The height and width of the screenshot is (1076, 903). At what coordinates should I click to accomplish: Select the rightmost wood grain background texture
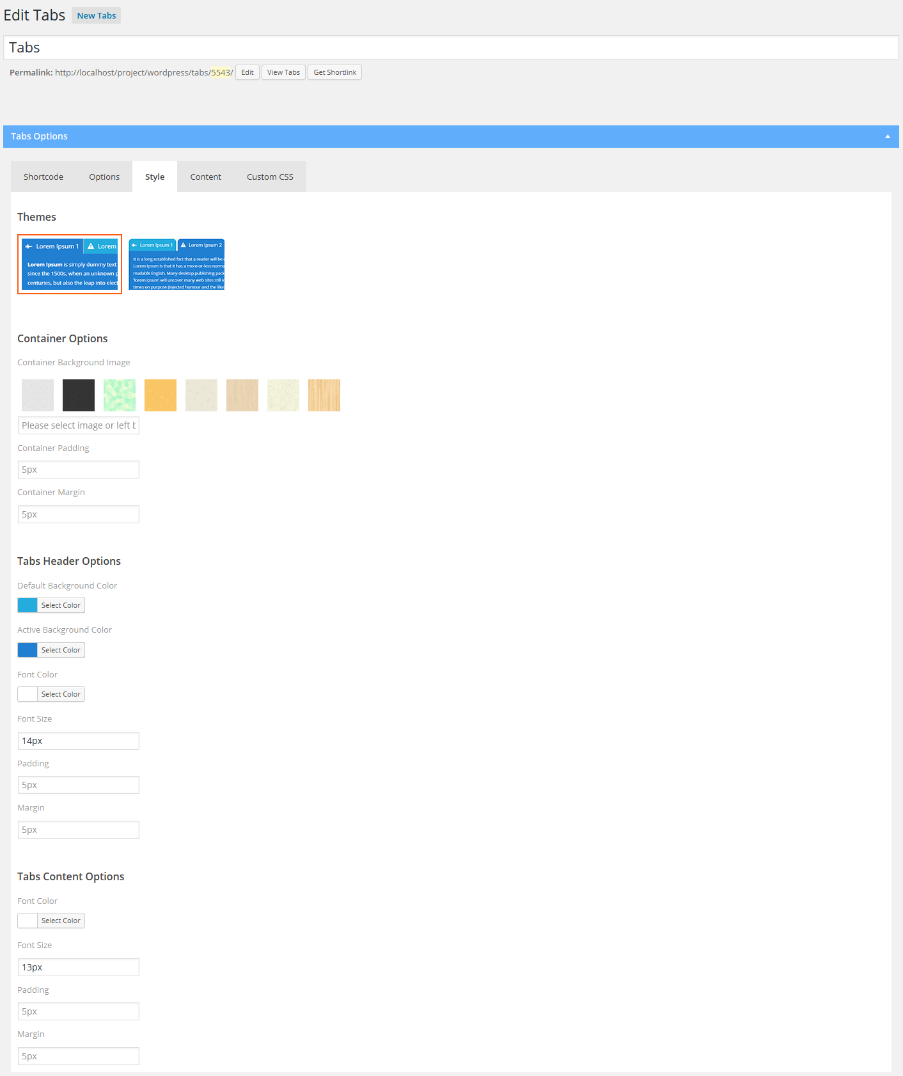[324, 395]
